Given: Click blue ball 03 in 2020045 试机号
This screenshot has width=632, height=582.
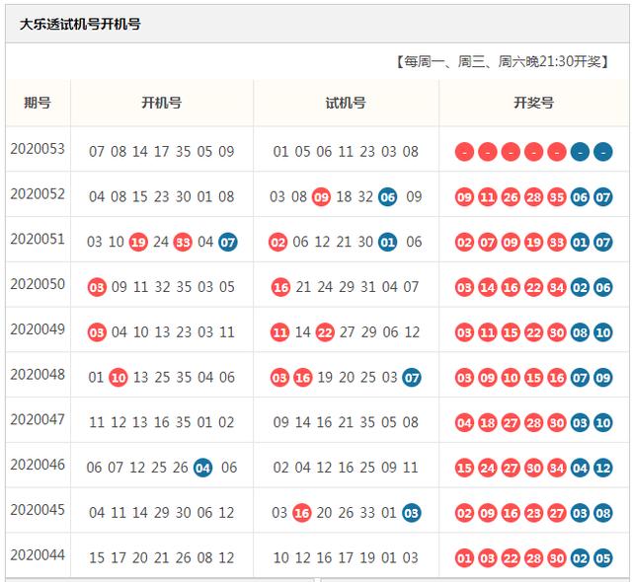Looking at the screenshot, I should coord(412,513).
